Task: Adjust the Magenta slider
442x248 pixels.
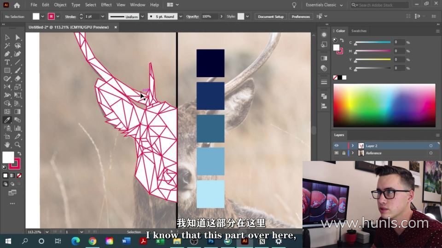Action: (372, 51)
